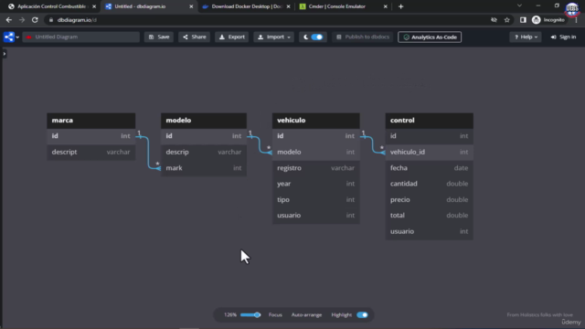Image resolution: width=585 pixels, height=329 pixels.
Task: Toggle dark mode switch
Action: 317,37
